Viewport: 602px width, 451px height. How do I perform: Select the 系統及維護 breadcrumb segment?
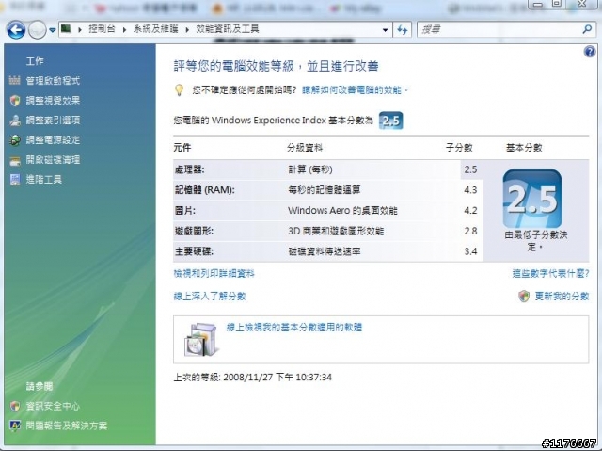(x=155, y=29)
